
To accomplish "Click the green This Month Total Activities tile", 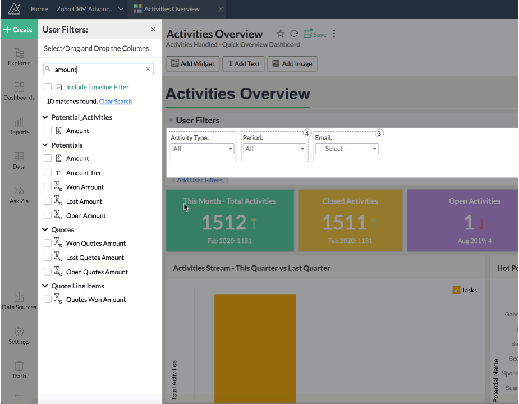I will coord(229,220).
